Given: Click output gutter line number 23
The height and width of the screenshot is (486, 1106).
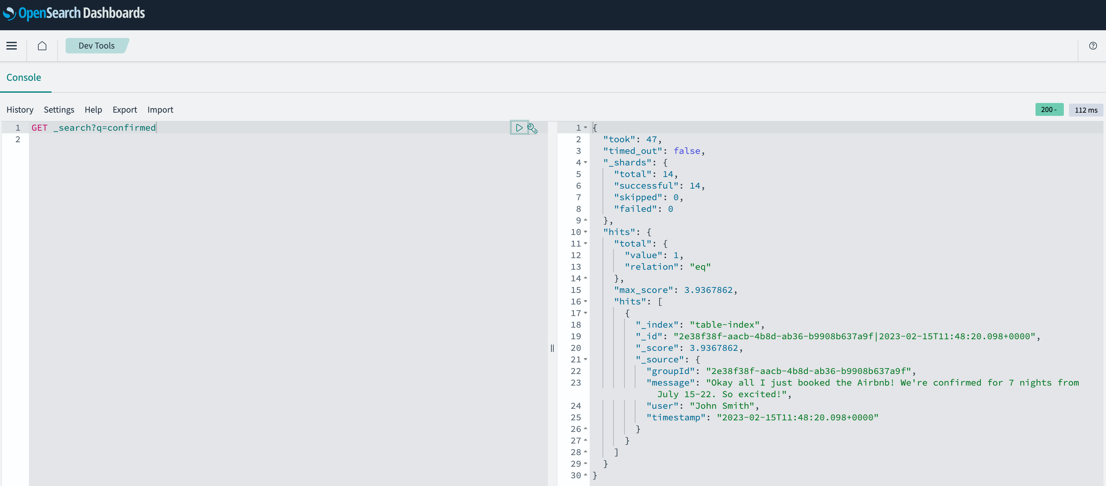Looking at the screenshot, I should click(x=576, y=383).
